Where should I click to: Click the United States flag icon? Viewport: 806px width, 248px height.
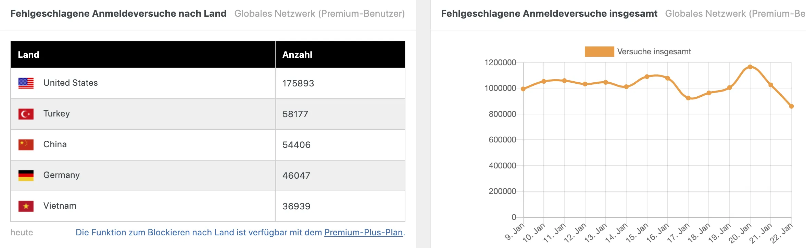26,83
